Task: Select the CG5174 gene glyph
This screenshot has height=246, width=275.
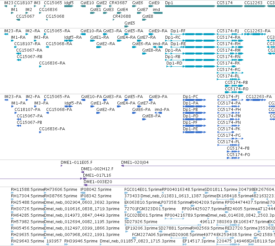Action: pyautogui.click(x=230, y=6)
